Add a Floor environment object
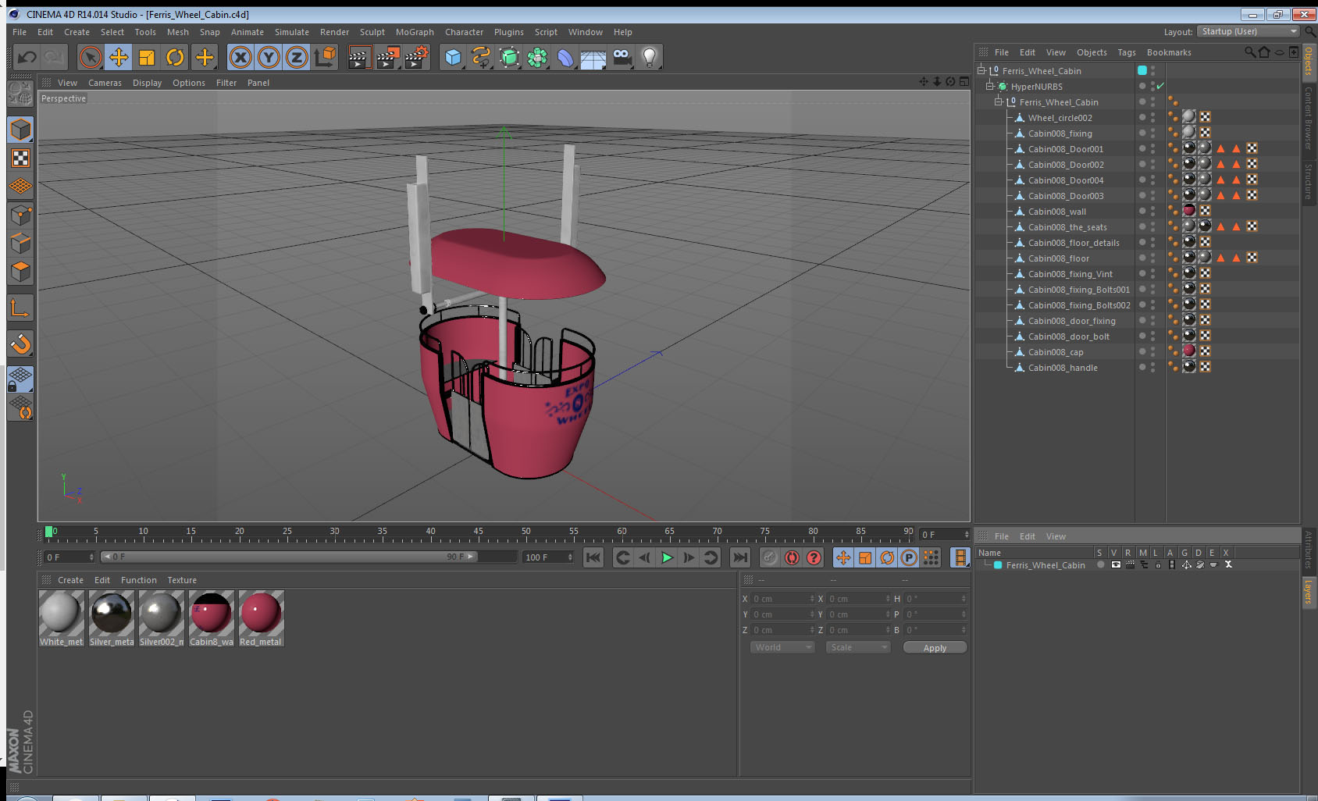The width and height of the screenshot is (1318, 801). pos(593,57)
